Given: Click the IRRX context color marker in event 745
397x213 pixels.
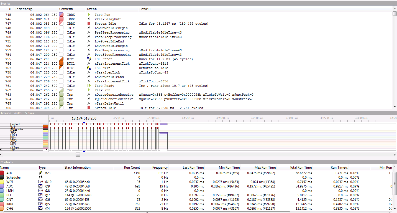Looking at the screenshot, I should pos(62,15).
